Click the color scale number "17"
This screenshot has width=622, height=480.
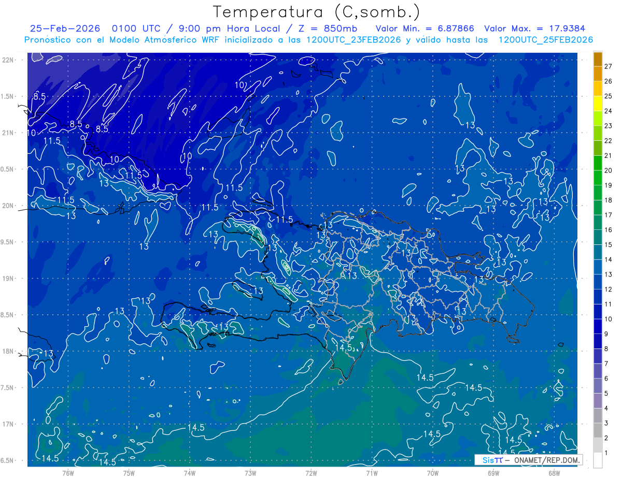coord(609,215)
